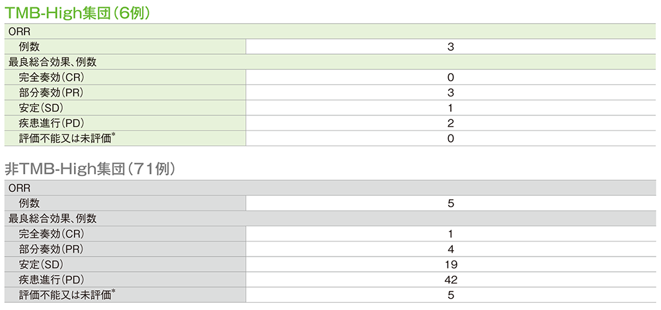This screenshot has width=661, height=310.
Task: Click the 部分奏効(PR) value 4 in the 非TMB-High table
Action: [x=450, y=249]
